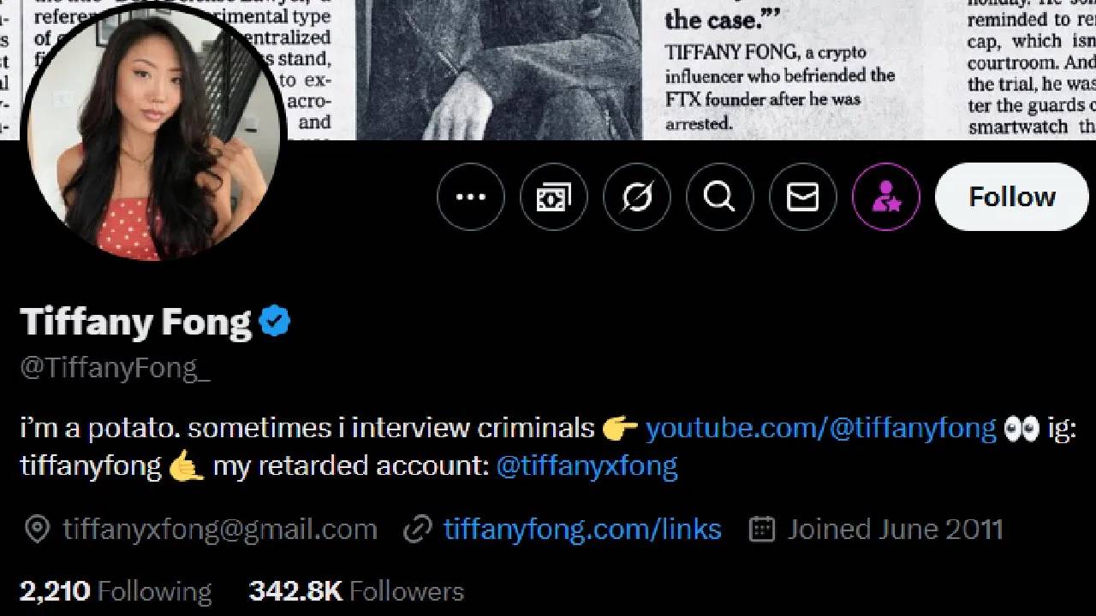Open the newspaper header banner image
The height and width of the screenshot is (616, 1096).
point(685,68)
